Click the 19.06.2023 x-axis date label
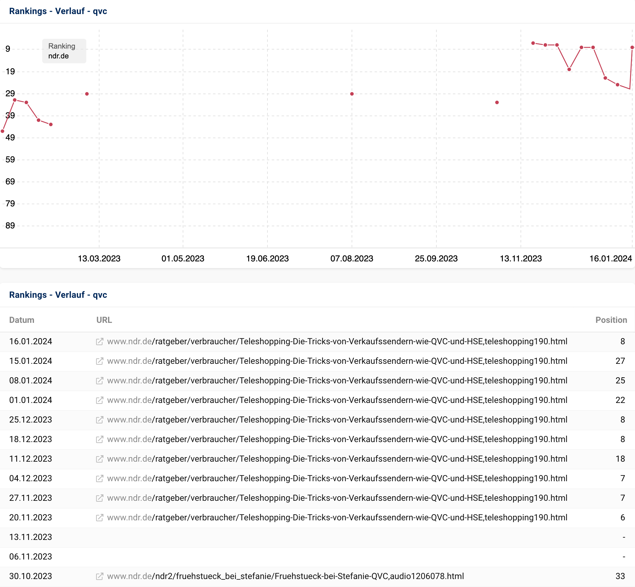The height and width of the screenshot is (587, 635). (267, 259)
